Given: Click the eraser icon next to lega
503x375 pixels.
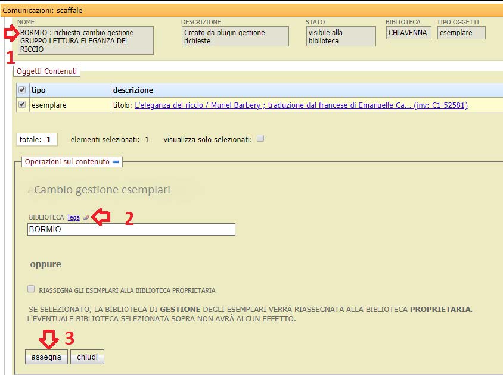Looking at the screenshot, I should (x=85, y=217).
